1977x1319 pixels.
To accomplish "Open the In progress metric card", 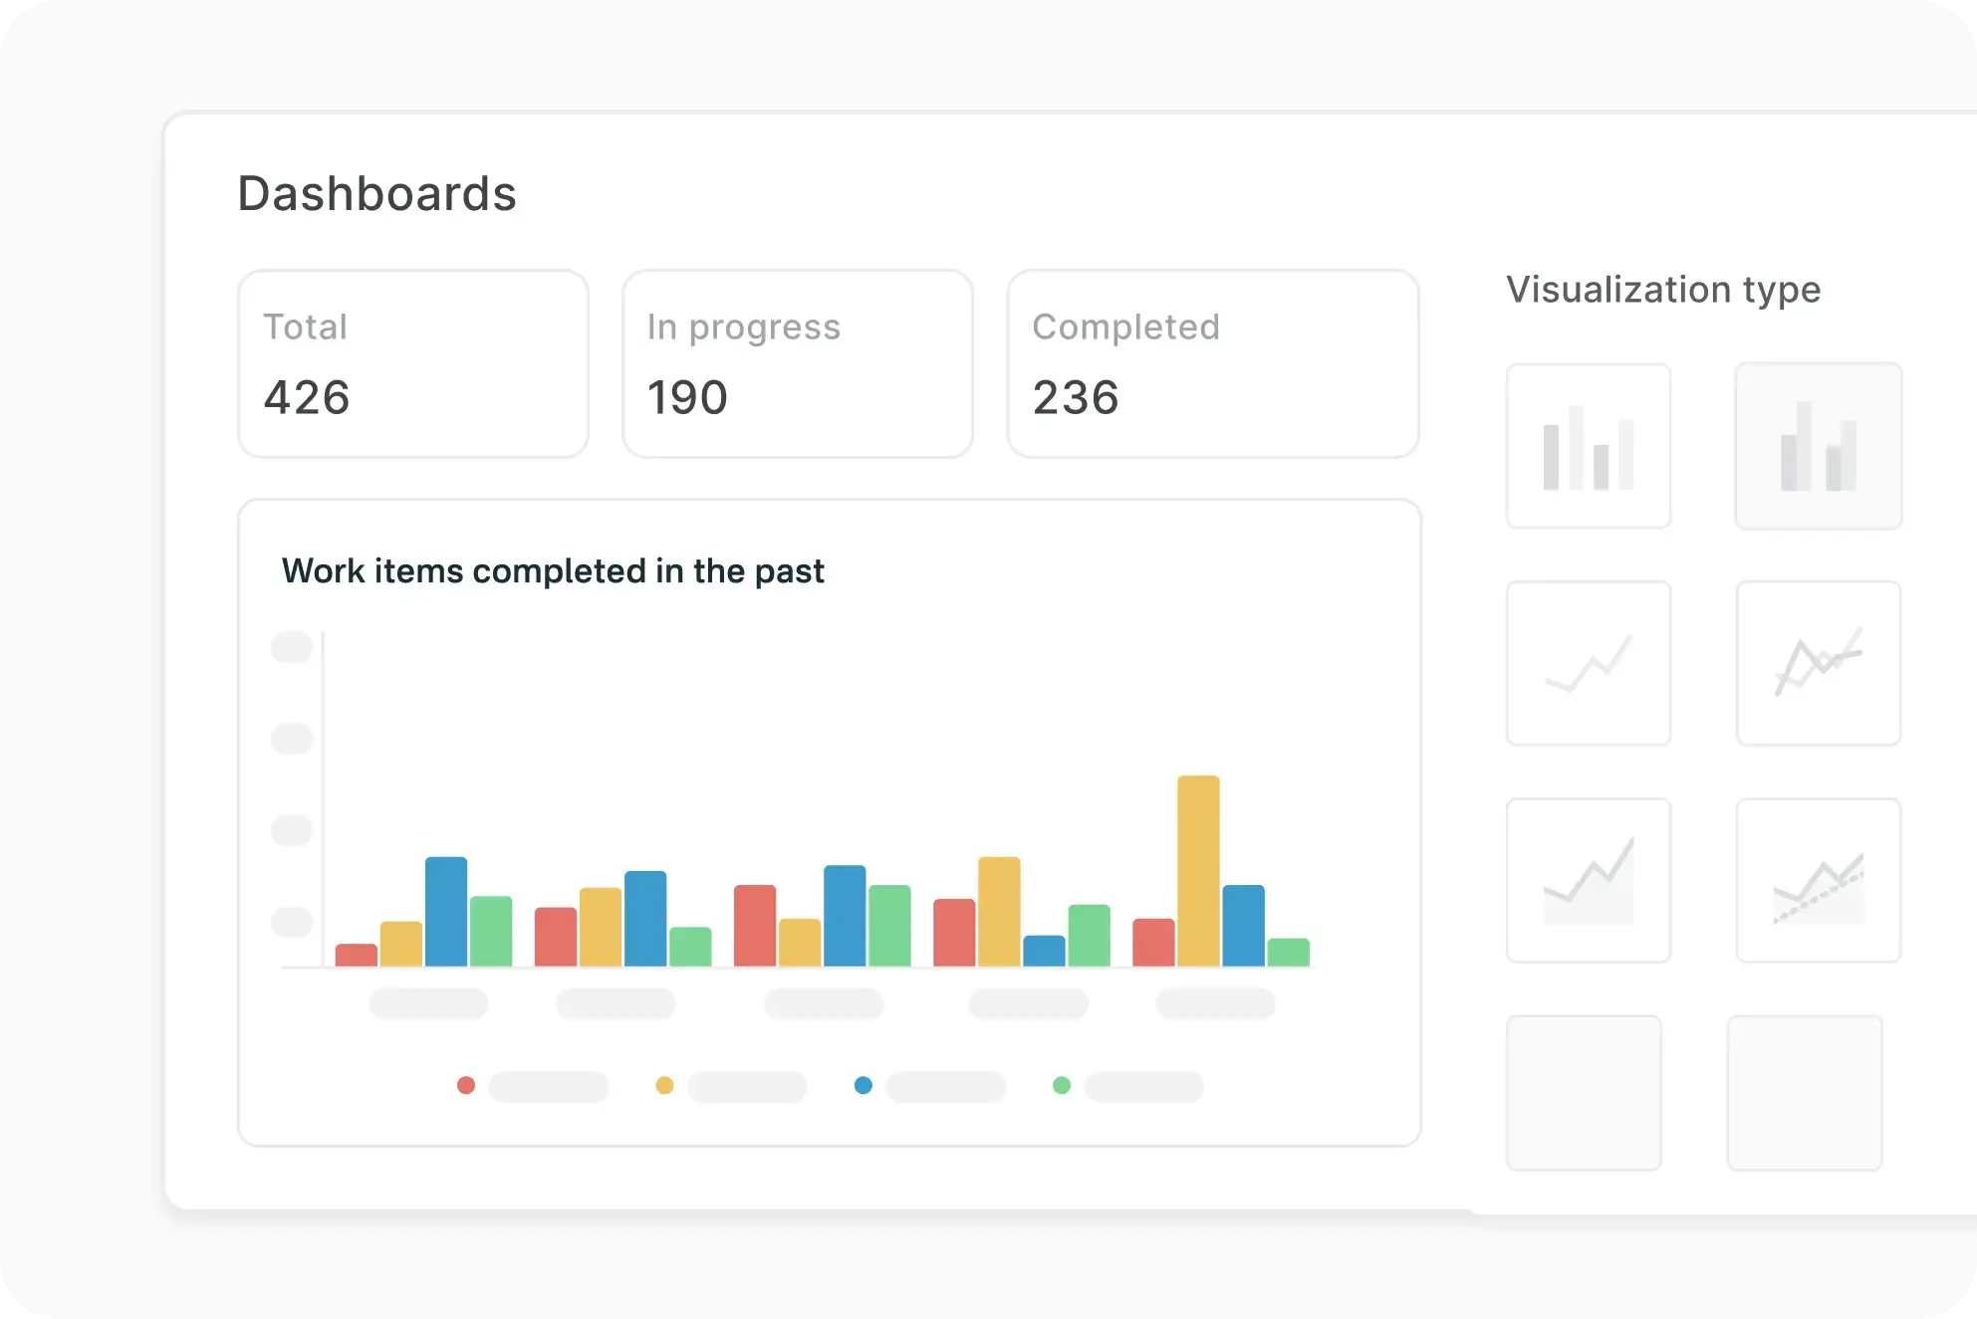I will coord(797,364).
